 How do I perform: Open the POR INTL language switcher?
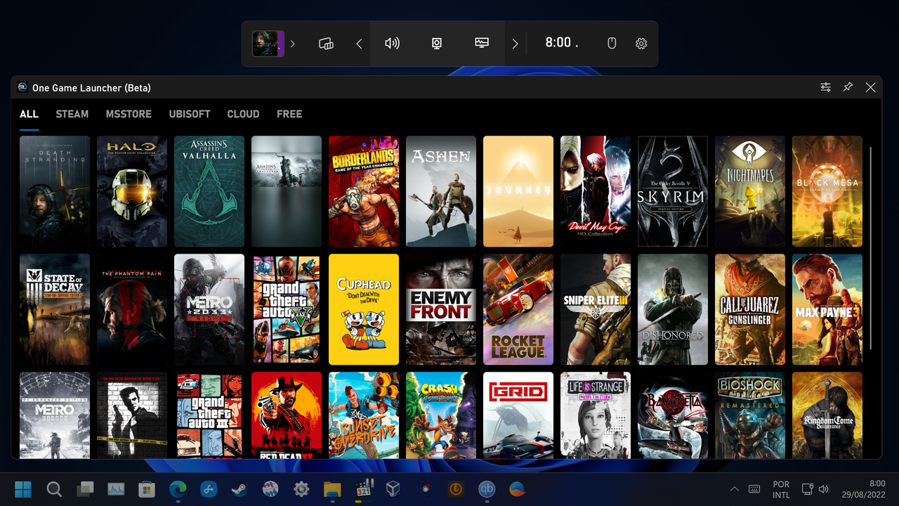[781, 489]
